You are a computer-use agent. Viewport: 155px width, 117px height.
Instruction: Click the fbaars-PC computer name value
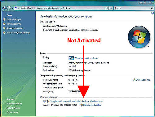[x=73, y=80]
